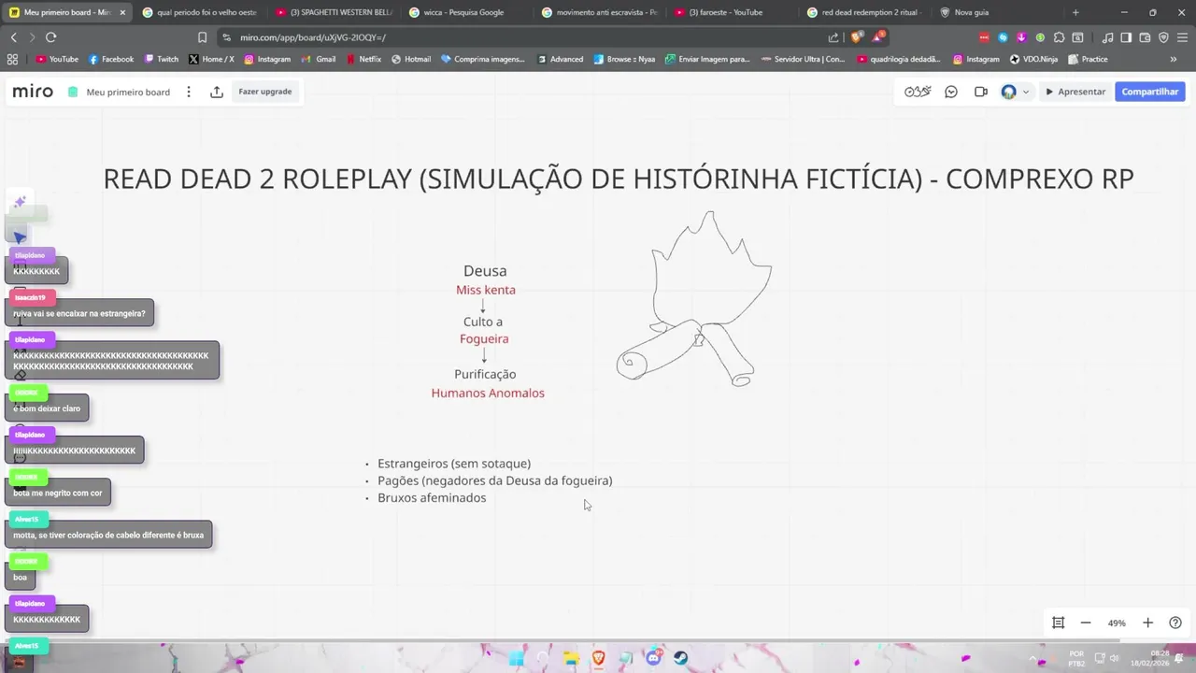Open the Miro logo home link
Viewport: 1196px width, 673px height.
(33, 92)
